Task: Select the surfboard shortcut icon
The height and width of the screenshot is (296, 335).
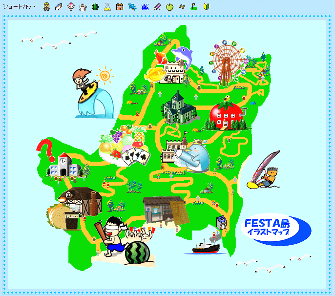Action: (x=59, y=6)
